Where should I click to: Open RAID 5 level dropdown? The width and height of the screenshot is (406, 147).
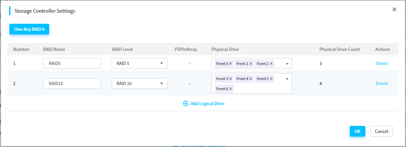[139, 63]
